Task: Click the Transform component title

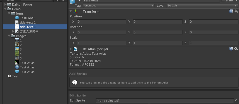Action: pyautogui.click(x=91, y=11)
